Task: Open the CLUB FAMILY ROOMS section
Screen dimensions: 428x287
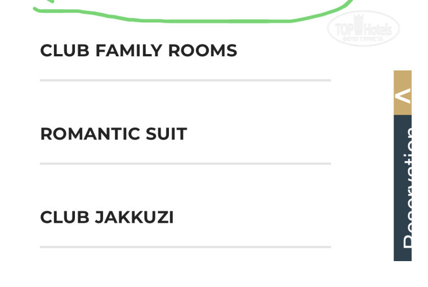Action: (139, 51)
